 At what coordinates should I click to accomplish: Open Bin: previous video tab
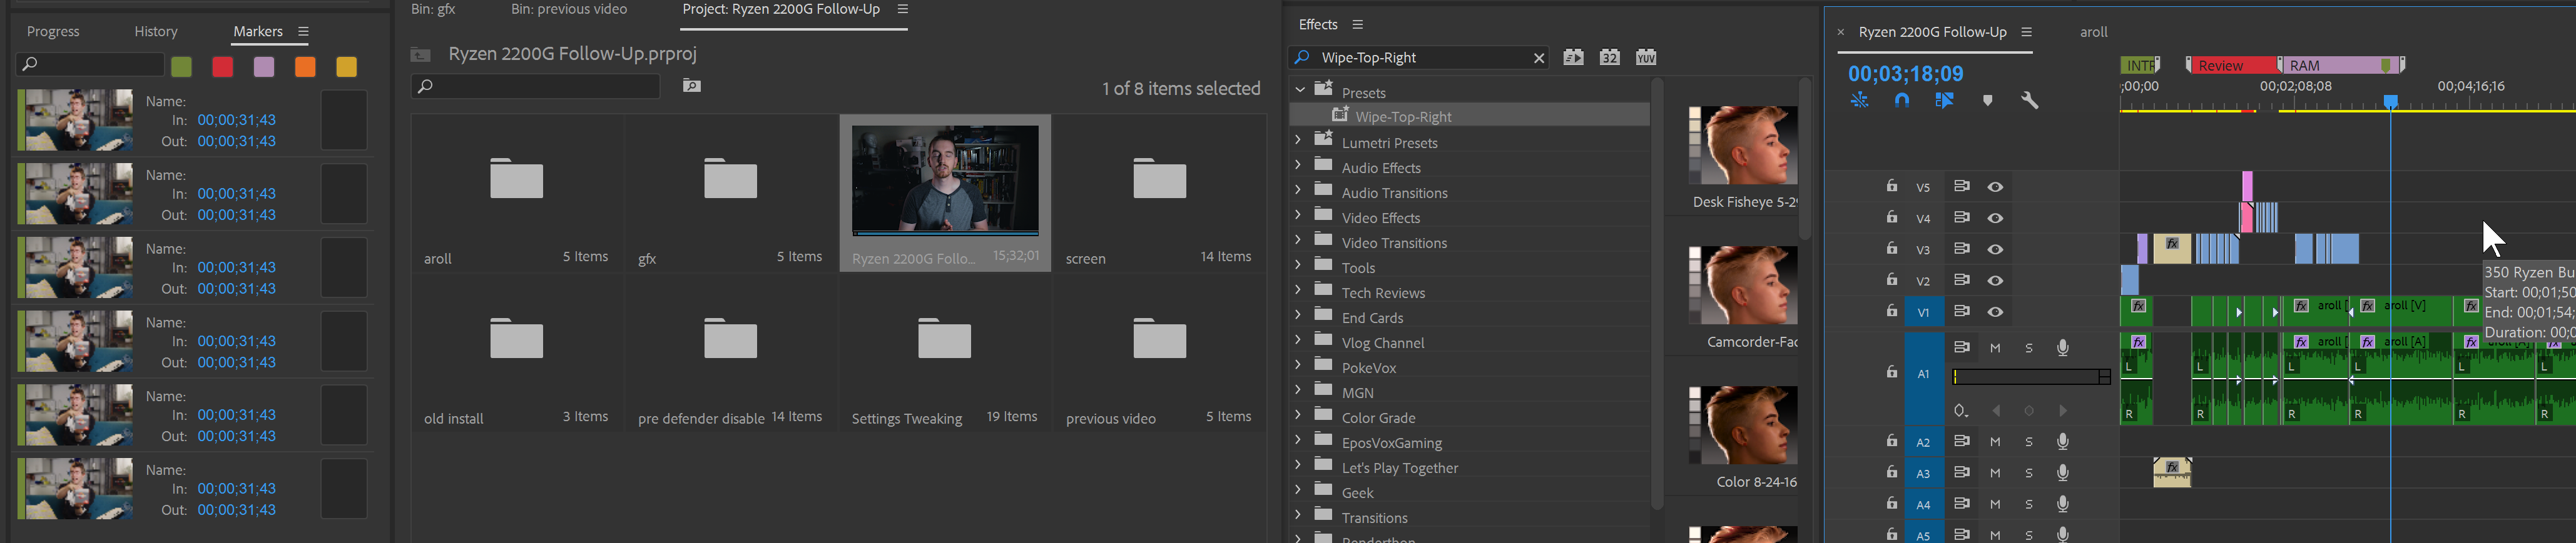pyautogui.click(x=569, y=10)
